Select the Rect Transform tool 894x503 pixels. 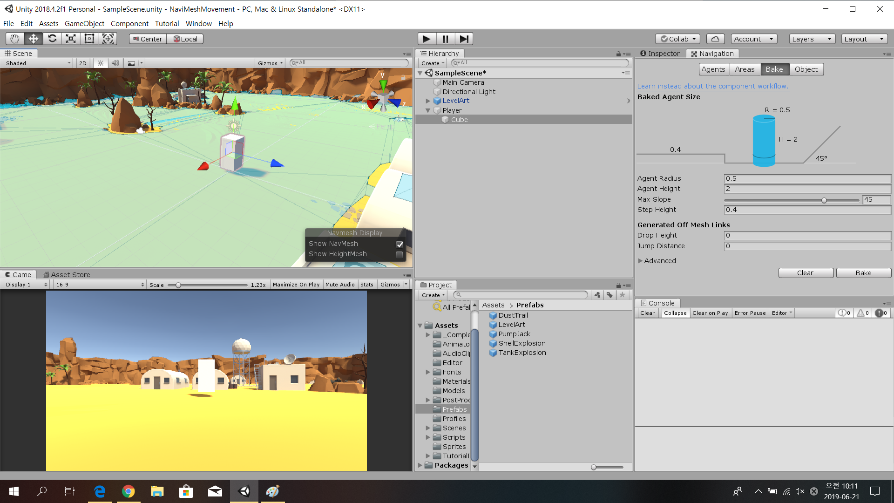tap(89, 39)
